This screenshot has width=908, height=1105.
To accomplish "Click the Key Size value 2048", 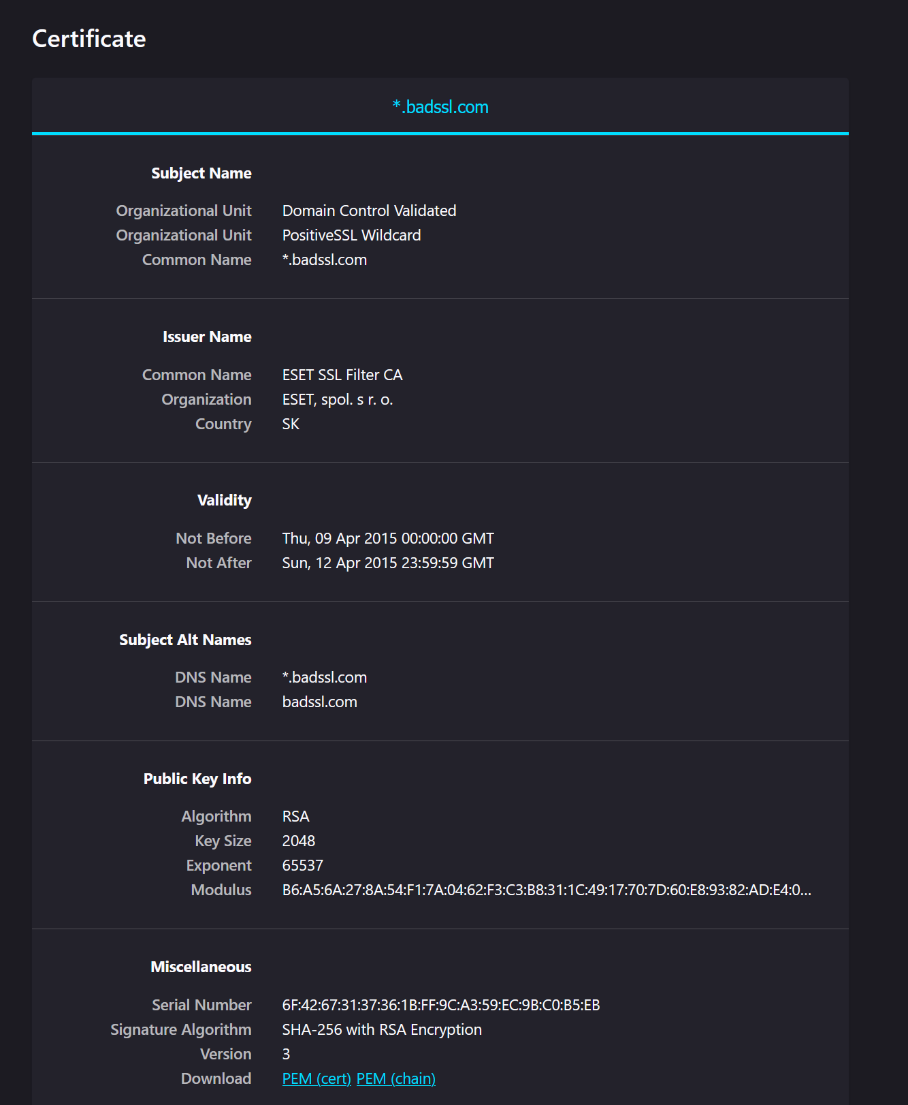I will coord(299,841).
